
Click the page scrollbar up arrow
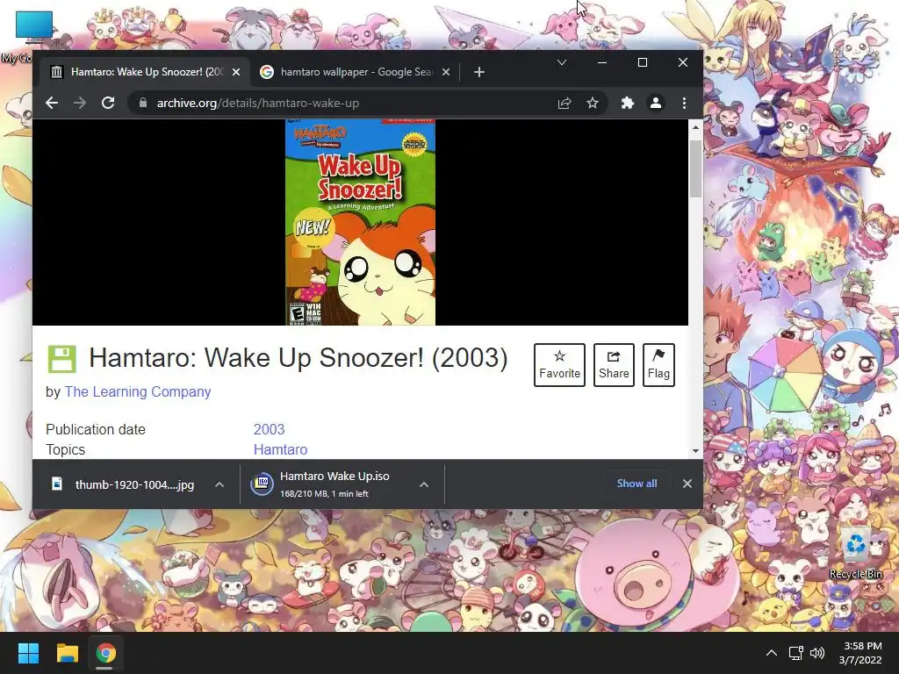point(695,127)
